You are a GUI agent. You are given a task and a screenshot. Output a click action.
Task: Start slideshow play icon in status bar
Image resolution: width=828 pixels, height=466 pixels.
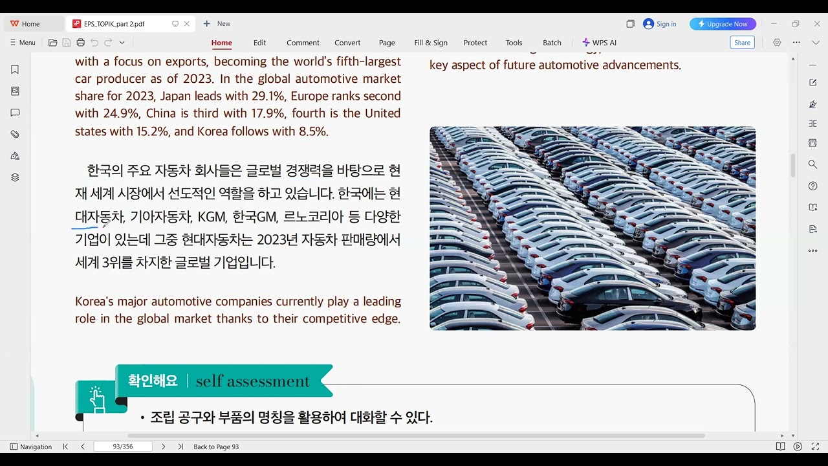[798, 447]
